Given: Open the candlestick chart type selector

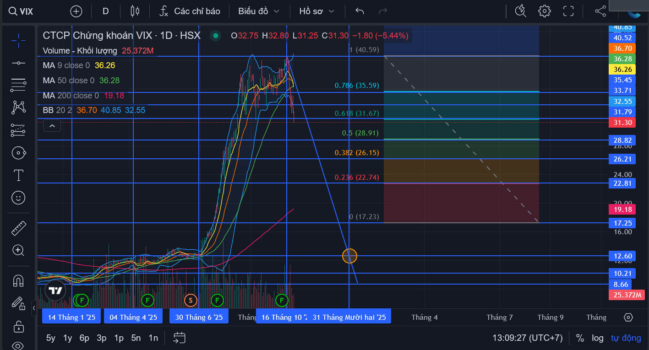Looking at the screenshot, I should 134,11.
